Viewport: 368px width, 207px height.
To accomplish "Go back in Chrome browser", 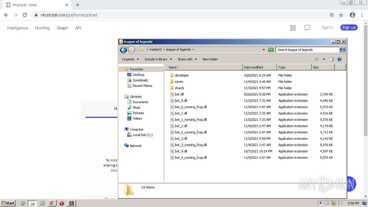I will coord(6,15).
